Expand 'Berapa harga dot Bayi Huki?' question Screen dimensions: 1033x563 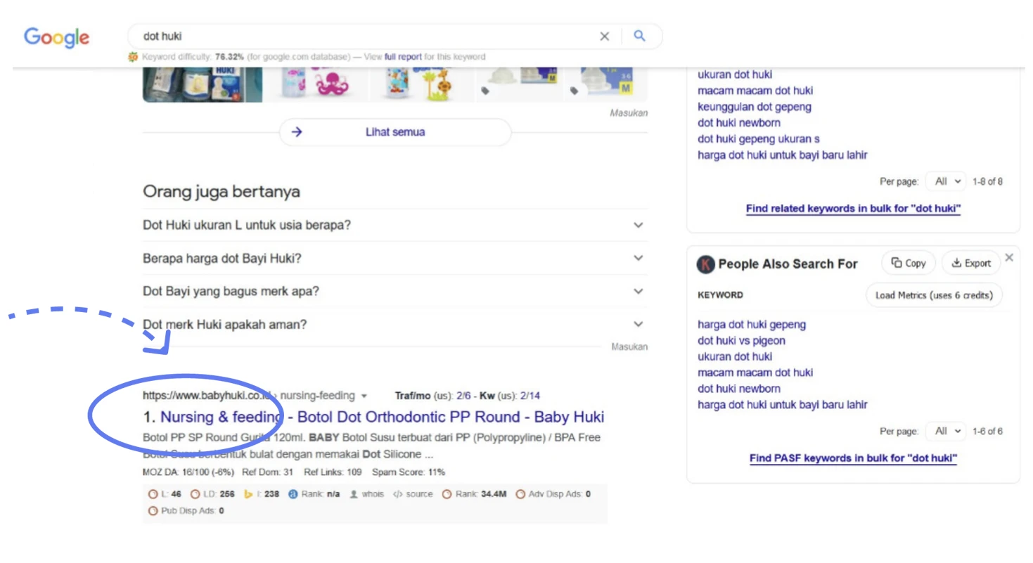coord(394,258)
